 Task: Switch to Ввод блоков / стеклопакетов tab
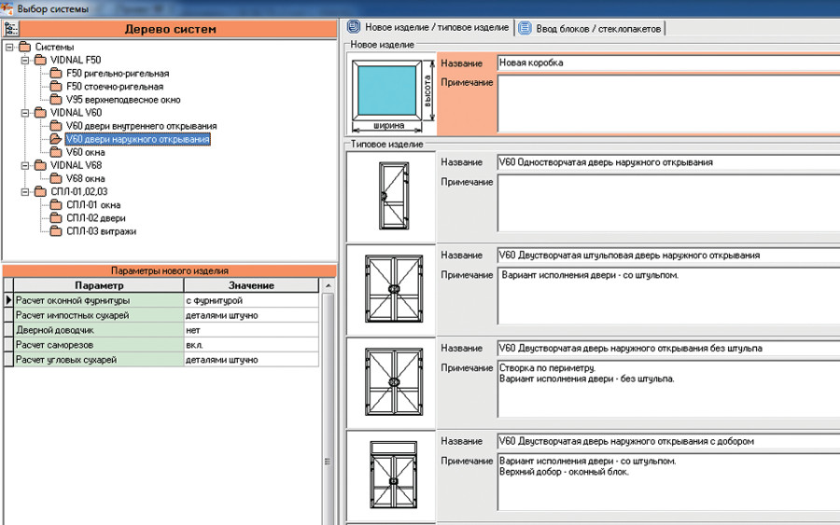click(x=590, y=28)
